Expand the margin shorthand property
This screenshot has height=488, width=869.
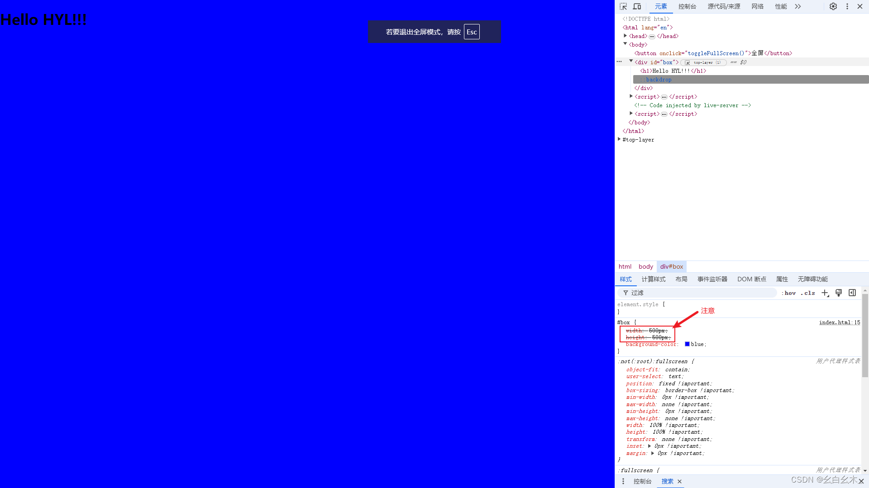click(x=653, y=453)
